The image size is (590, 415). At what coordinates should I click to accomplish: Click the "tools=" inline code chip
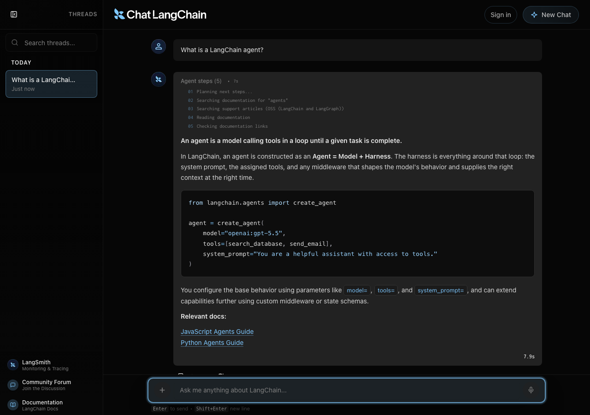[x=386, y=290]
